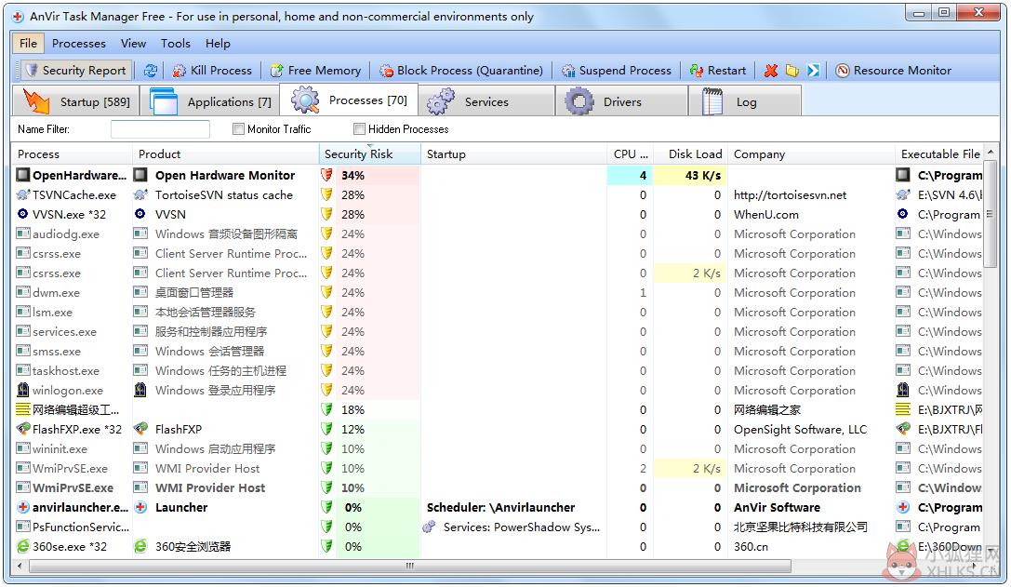Image resolution: width=1011 pixels, height=587 pixels.
Task: Open the Drivers tab
Action: pyautogui.click(x=622, y=101)
